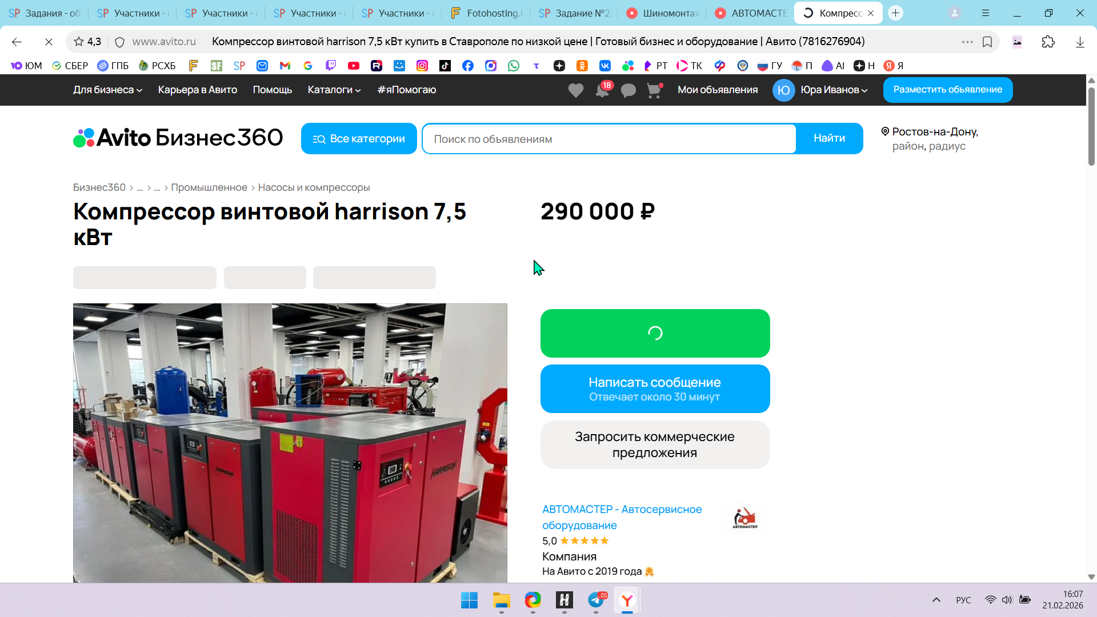Click the browser bookmark page icon
The image size is (1097, 617).
click(x=987, y=42)
